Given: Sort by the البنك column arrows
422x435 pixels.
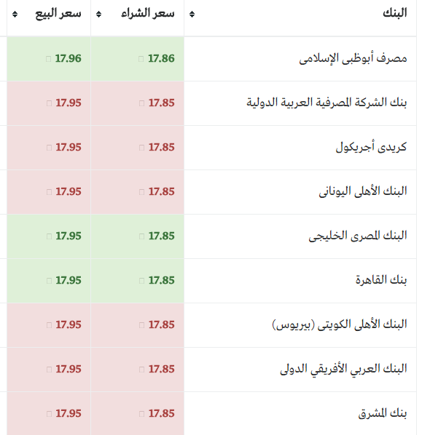Looking at the screenshot, I should (192, 14).
